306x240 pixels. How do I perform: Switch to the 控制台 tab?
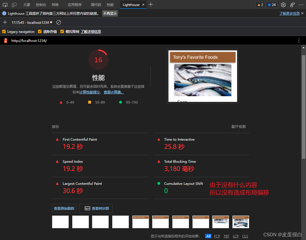pos(41,5)
